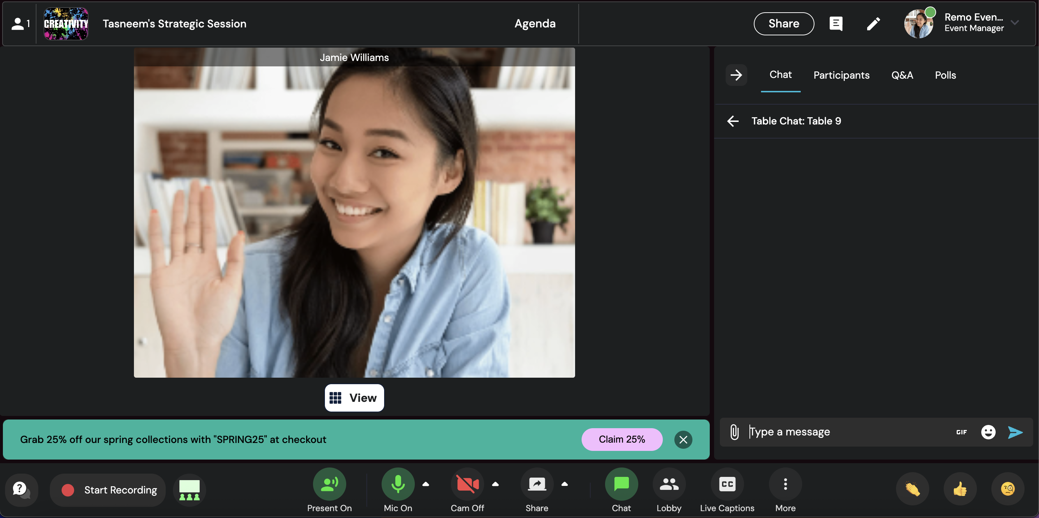This screenshot has height=518, width=1039.
Task: Expand camera options arrow
Action: [496, 484]
